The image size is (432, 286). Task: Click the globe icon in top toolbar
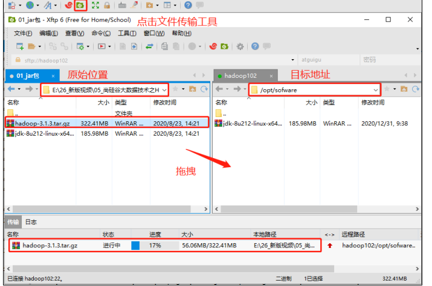coord(30,5)
